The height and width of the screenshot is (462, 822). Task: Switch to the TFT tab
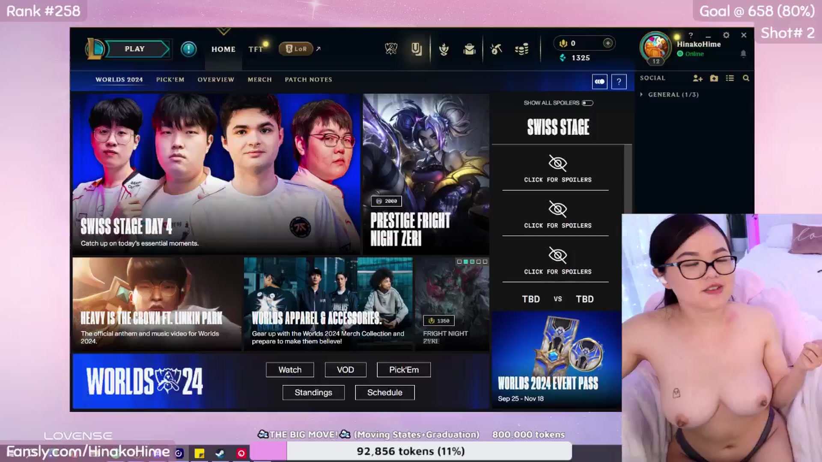[256, 49]
